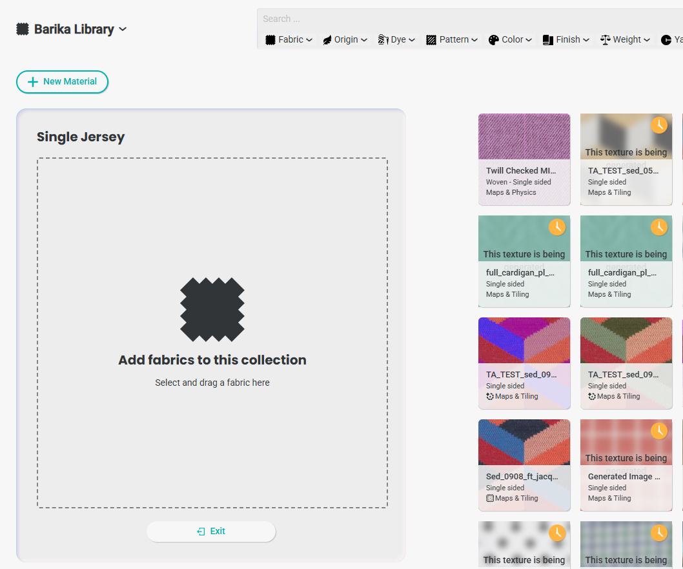Open the Sed_0908_ft_jacq fabric card
This screenshot has height=569, width=683.
524,464
